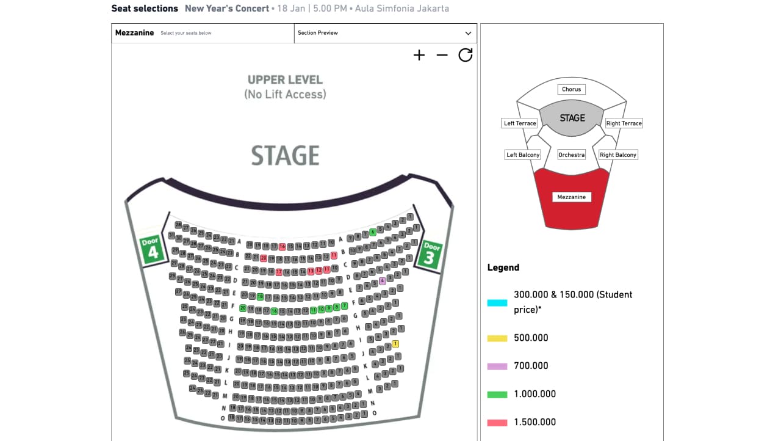Click the yellow 500.000 legend swatch

coord(497,338)
